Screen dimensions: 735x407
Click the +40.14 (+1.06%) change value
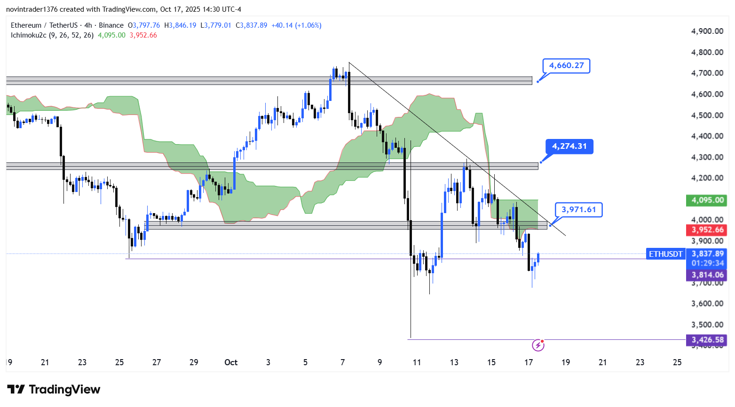296,25
